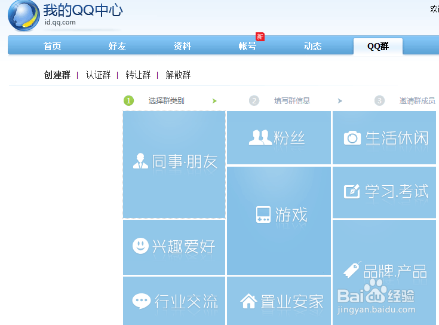Screen dimensions: 439x325
Task: Click the id.qq.com text under the title
Action: point(60,22)
